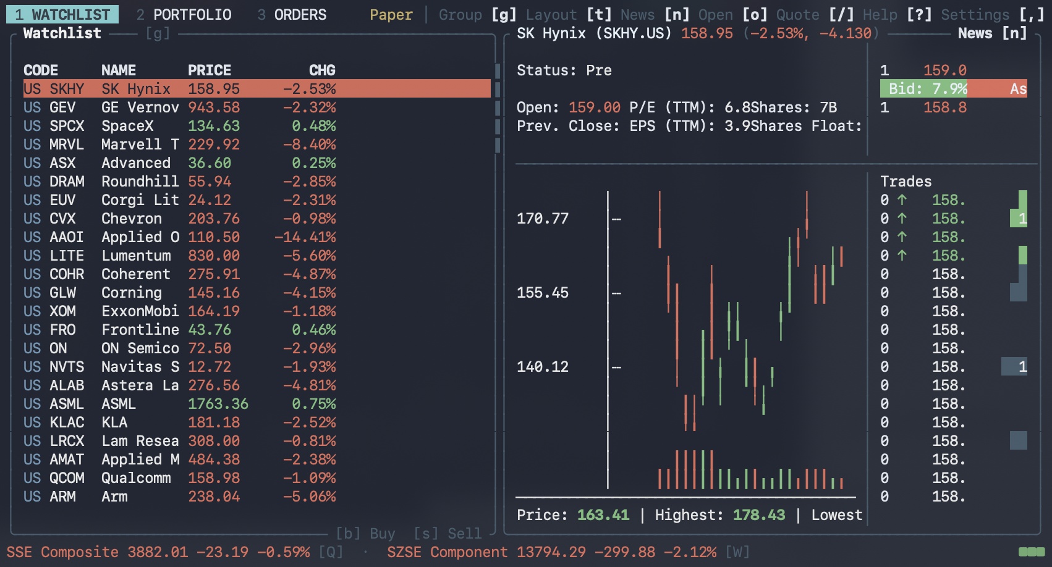Select the AAOI Applied Opto row
Viewport: 1052px width, 567px height.
click(x=257, y=237)
